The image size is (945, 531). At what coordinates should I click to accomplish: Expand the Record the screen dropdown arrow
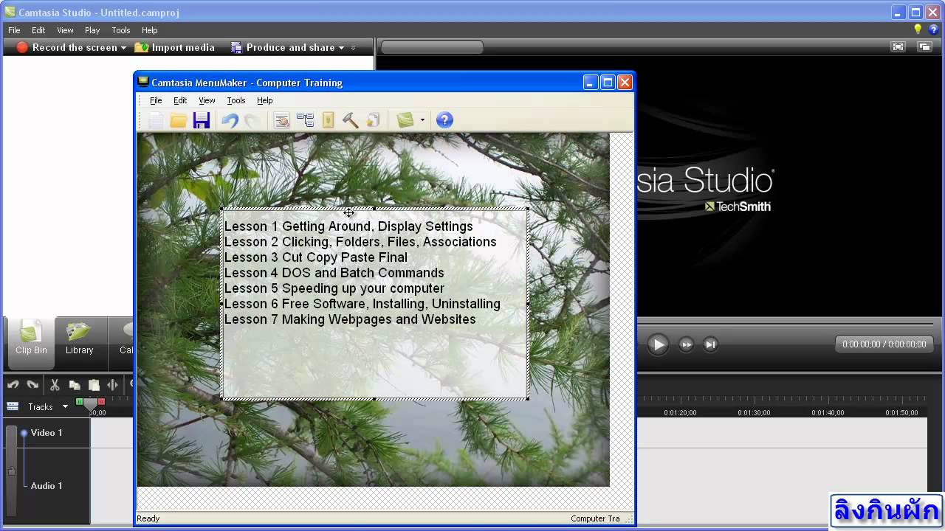pyautogui.click(x=123, y=48)
